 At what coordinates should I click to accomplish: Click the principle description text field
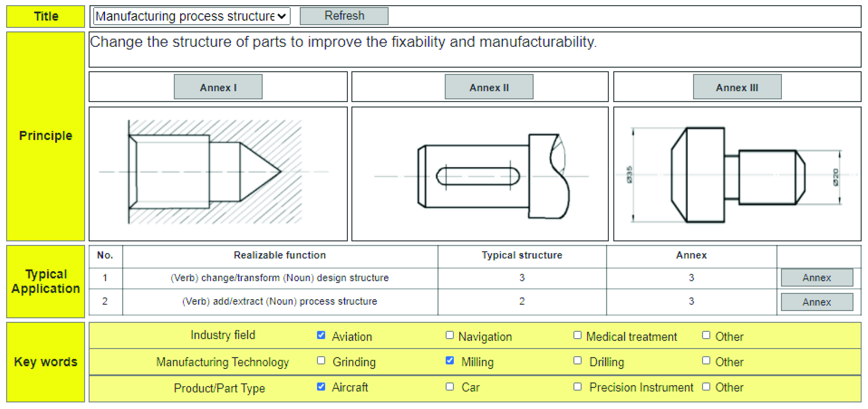(x=474, y=50)
